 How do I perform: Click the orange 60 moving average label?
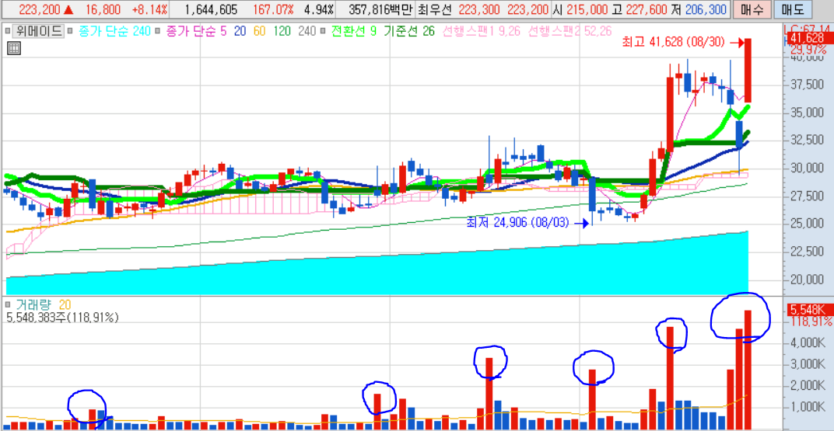point(259,32)
